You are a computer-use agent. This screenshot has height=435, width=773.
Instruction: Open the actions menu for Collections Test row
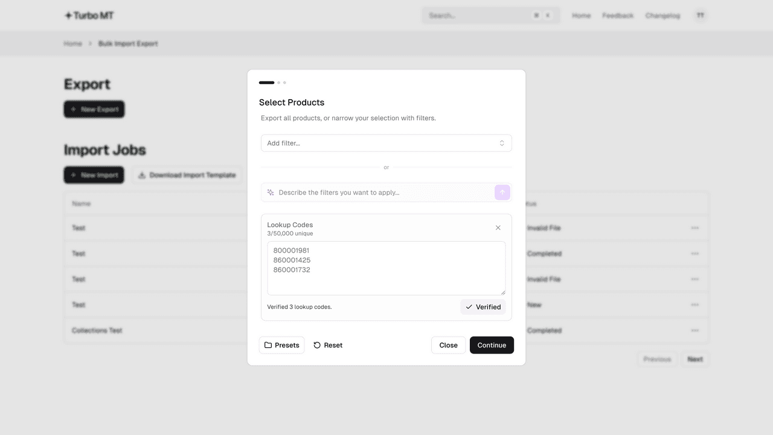pyautogui.click(x=695, y=330)
